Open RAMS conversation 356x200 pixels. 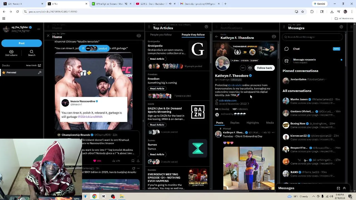click(x=313, y=174)
